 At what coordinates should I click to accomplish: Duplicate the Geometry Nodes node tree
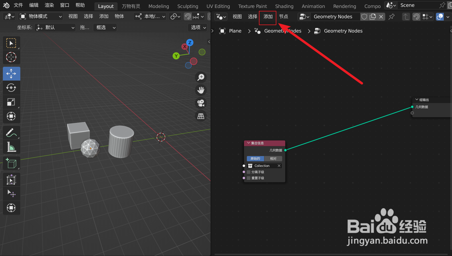pyautogui.click(x=373, y=17)
